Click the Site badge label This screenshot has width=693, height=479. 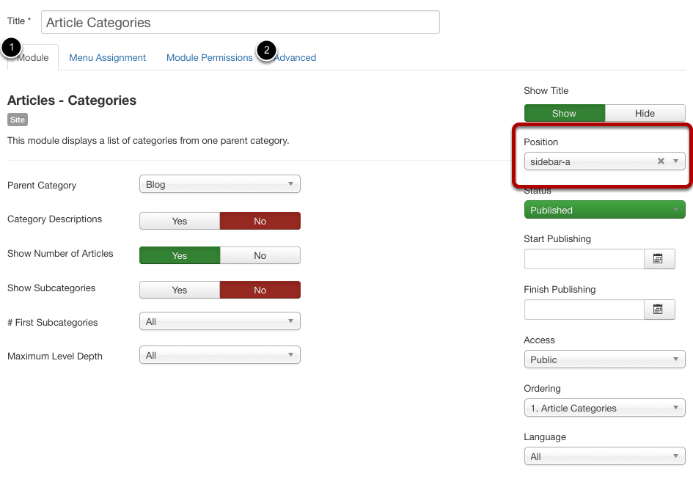point(18,120)
